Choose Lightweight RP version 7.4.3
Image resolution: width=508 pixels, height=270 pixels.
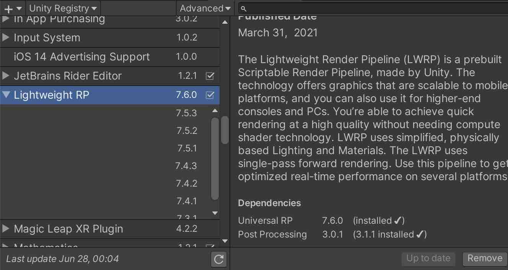pyautogui.click(x=186, y=166)
